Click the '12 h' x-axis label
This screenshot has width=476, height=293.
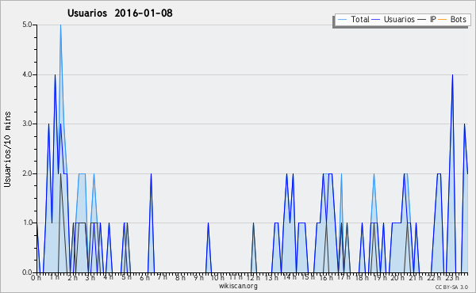(253, 277)
